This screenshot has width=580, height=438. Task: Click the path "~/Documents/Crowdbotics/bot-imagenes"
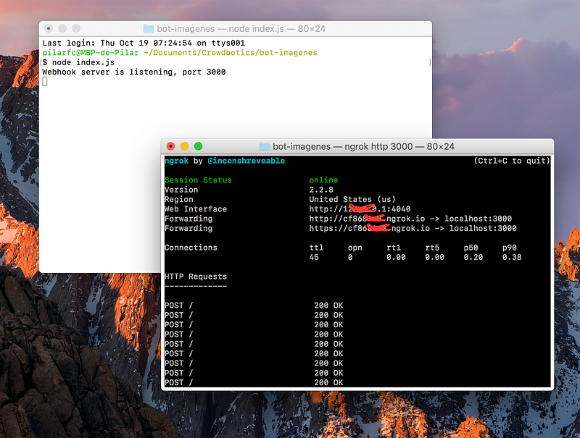pyautogui.click(x=231, y=52)
